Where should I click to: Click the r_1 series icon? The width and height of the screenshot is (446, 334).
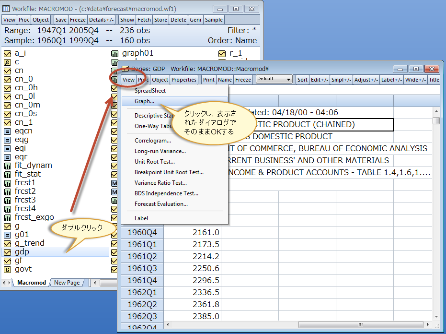(222, 53)
